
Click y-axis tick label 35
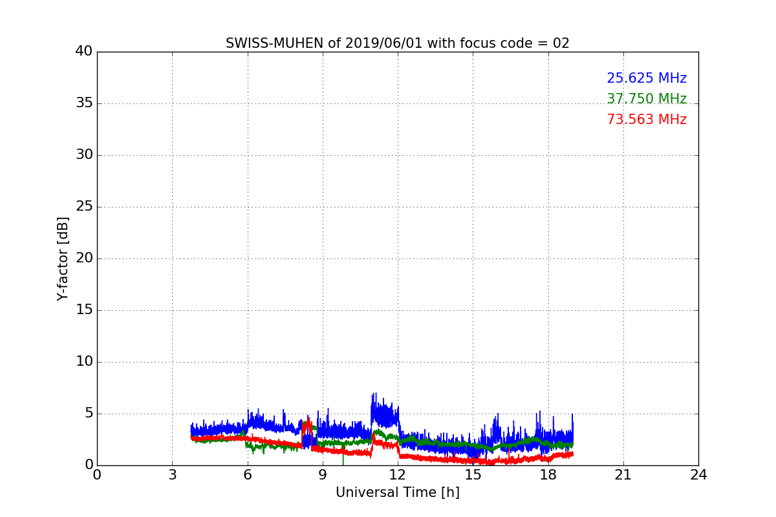[84, 103]
